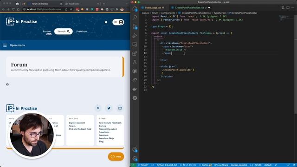Viewport: 297px width, 167px height.
Task: Open the Remote Explorer view
Action: pyautogui.click(x=135, y=45)
